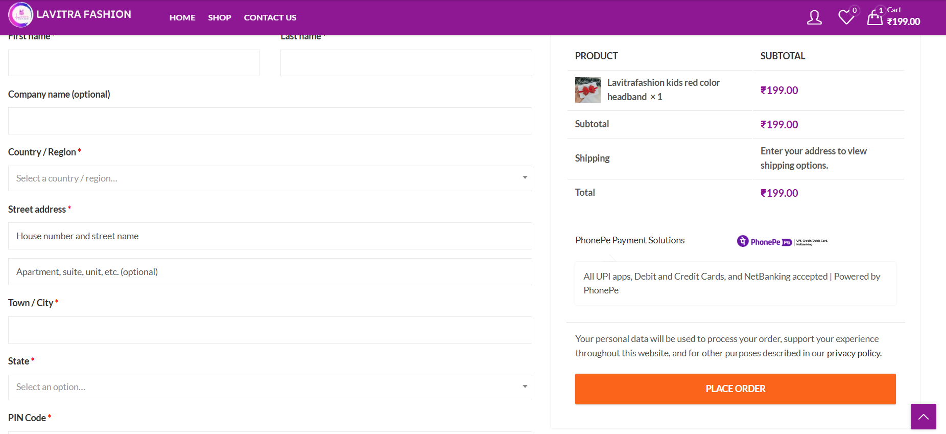946x434 pixels.
Task: Expand the State dropdown
Action: tap(270, 387)
